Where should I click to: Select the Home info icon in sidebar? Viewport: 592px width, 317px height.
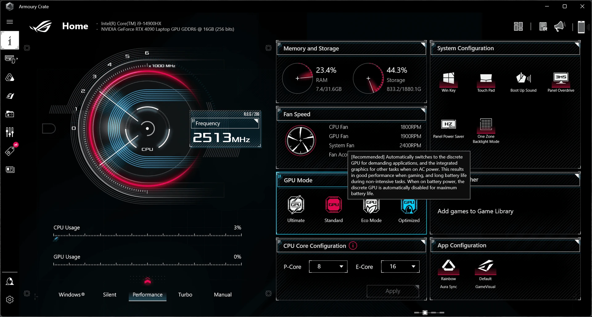coord(10,40)
